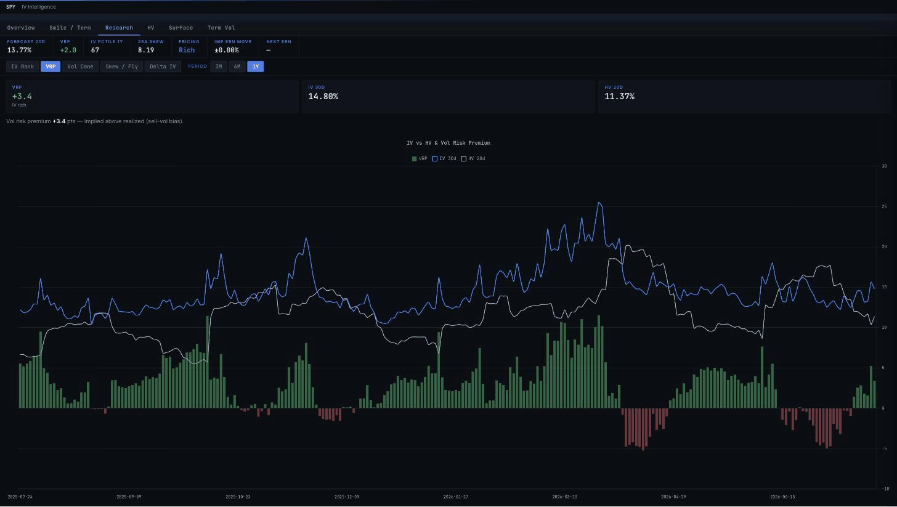Click the IV 30D 14.80% card

click(x=448, y=97)
